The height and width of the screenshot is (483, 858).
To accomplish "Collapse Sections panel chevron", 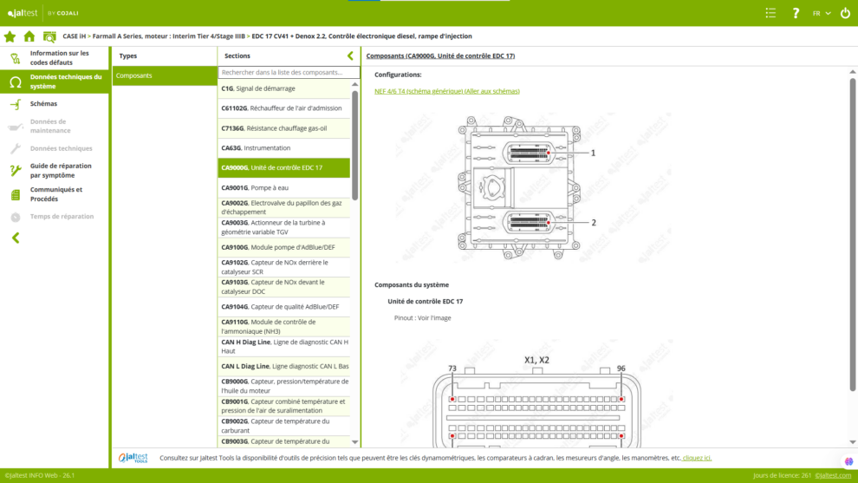I will pyautogui.click(x=350, y=55).
